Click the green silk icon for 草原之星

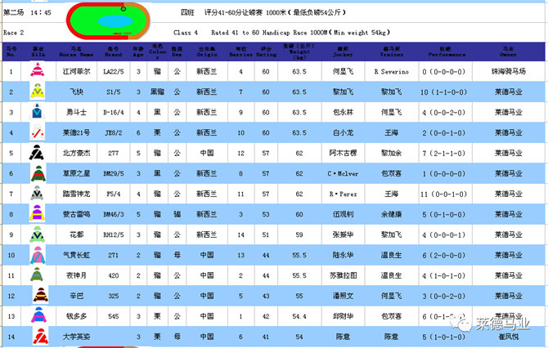pyautogui.click(x=37, y=173)
